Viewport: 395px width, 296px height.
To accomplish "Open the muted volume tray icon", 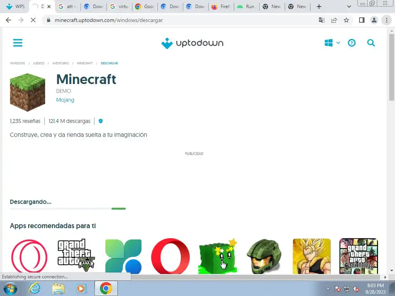I will tap(356, 289).
